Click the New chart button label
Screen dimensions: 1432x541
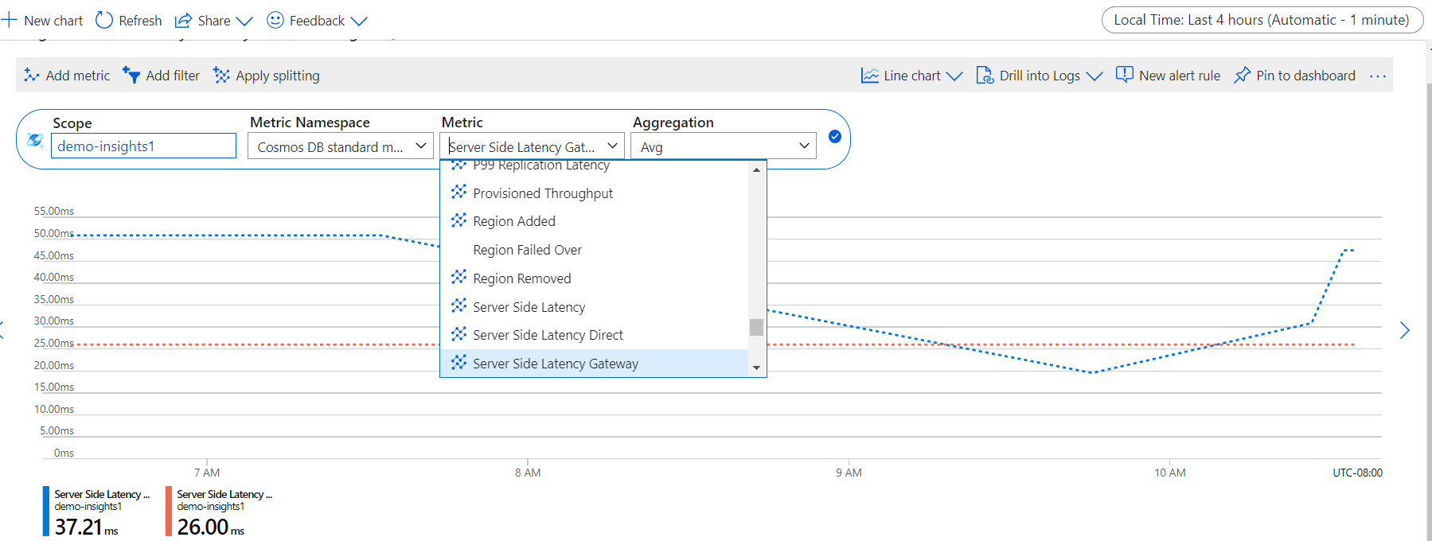[53, 21]
